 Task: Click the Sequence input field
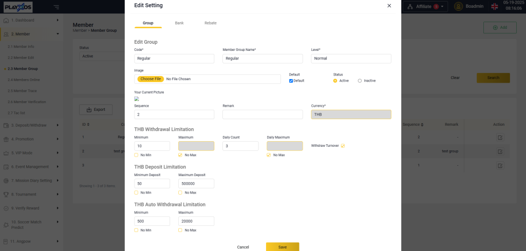click(174, 114)
